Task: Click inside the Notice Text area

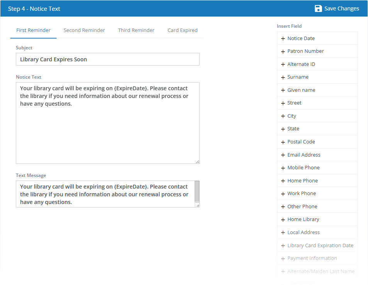Action: click(x=107, y=123)
